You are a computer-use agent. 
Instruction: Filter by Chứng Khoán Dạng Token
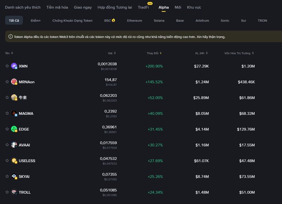click(73, 20)
